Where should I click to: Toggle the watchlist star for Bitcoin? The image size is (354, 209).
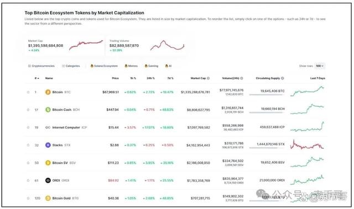(x=28, y=92)
